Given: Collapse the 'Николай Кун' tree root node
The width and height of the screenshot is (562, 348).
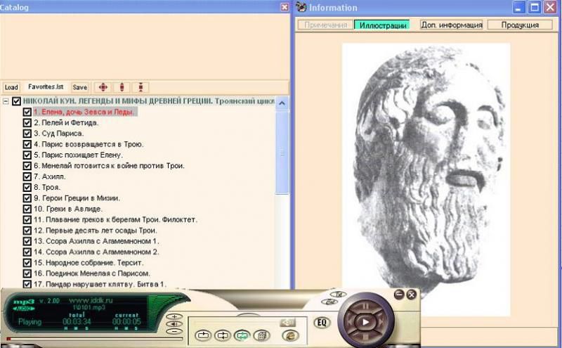Looking at the screenshot, I should coord(6,101).
